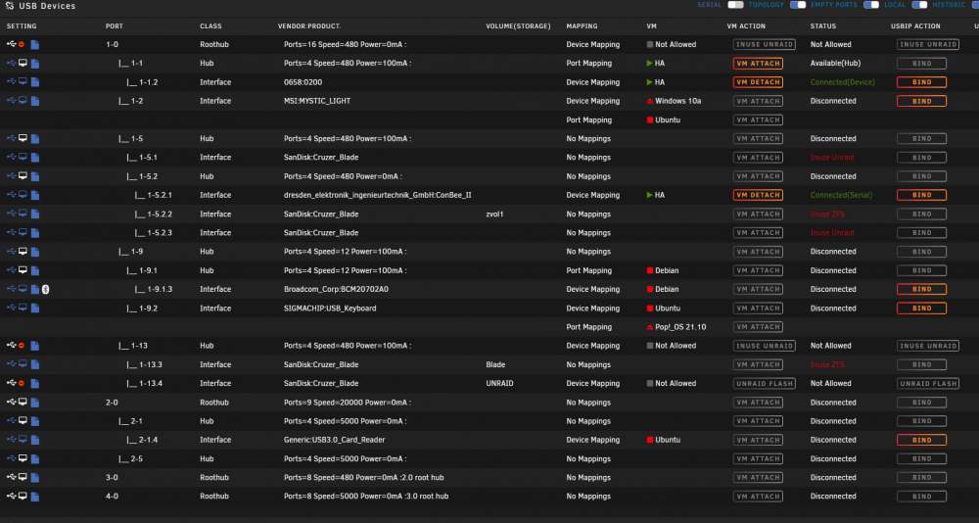Click the Inuse Unraid status in the 1-5.1 row

tap(832, 158)
